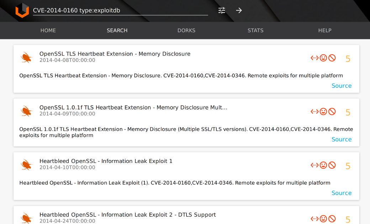Click description mentioning Multiple SSL/TLS versions
Screen dimensions: 370x224
point(186,132)
